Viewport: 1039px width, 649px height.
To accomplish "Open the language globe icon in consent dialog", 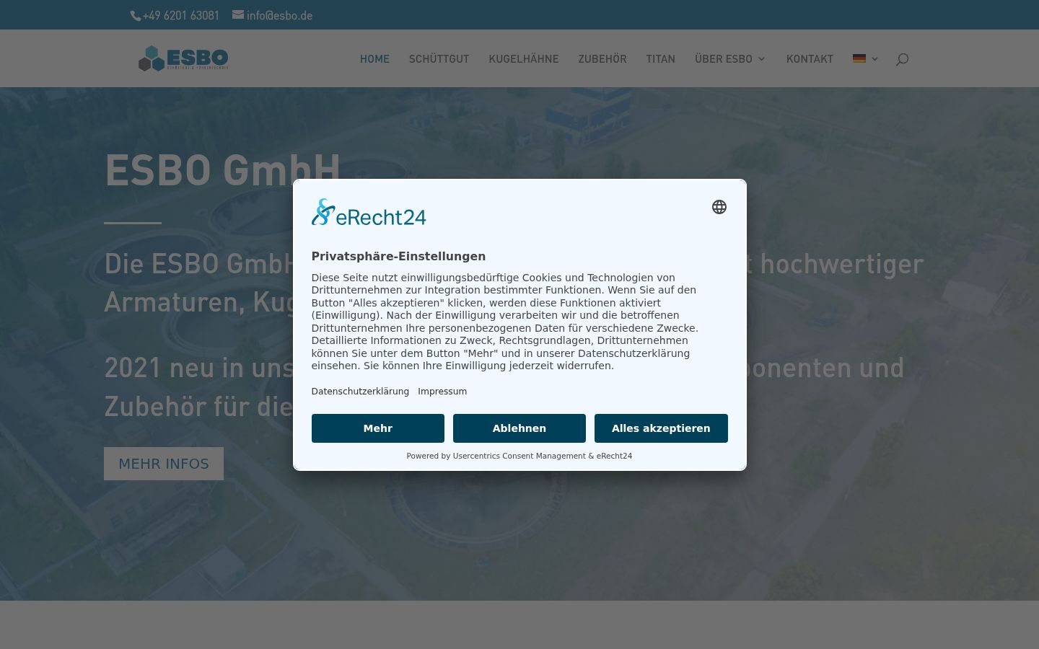I will 719,207.
